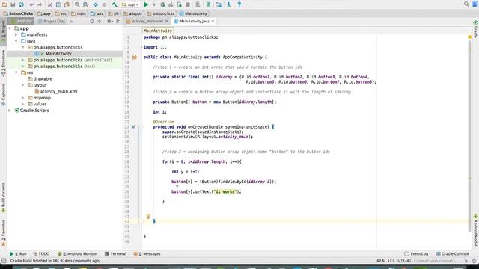Close the MainActivity.java tab
The width and height of the screenshot is (479, 269).
pos(213,22)
